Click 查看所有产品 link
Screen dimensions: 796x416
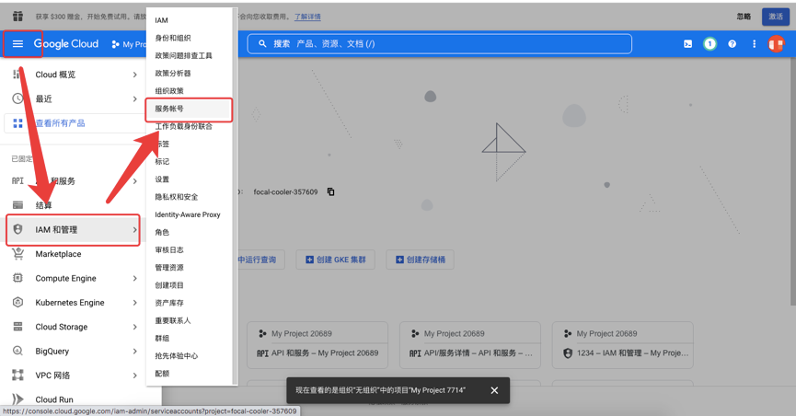click(60, 123)
